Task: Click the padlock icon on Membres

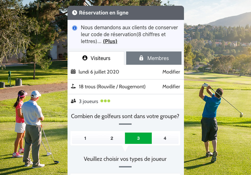Action: (x=141, y=58)
